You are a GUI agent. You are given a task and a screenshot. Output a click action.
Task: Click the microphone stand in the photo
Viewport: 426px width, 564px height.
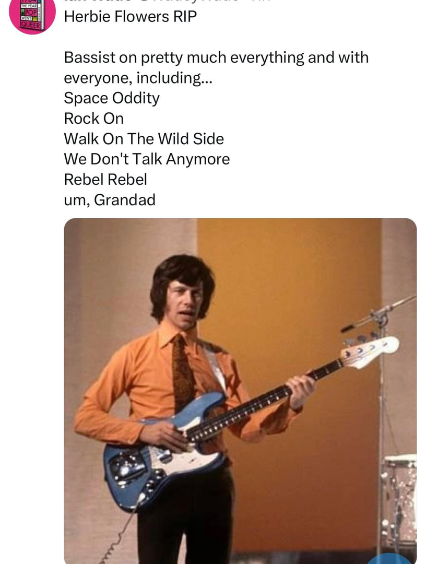381,425
